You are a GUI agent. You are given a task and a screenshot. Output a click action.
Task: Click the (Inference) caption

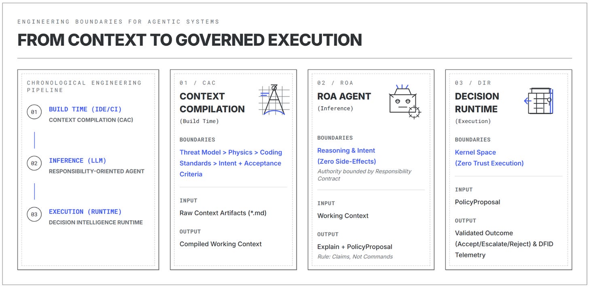tap(335, 108)
